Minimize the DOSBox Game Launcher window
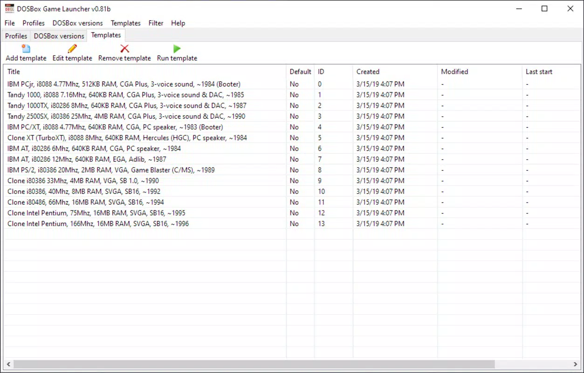The height and width of the screenshot is (373, 584). 519,8
